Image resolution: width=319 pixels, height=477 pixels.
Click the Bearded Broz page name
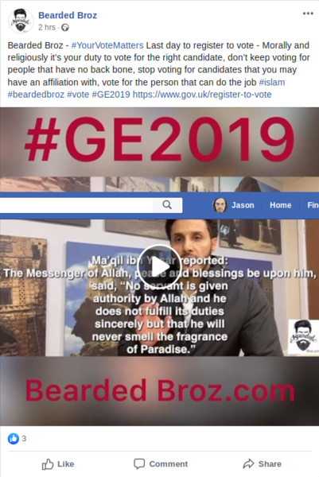click(x=68, y=15)
